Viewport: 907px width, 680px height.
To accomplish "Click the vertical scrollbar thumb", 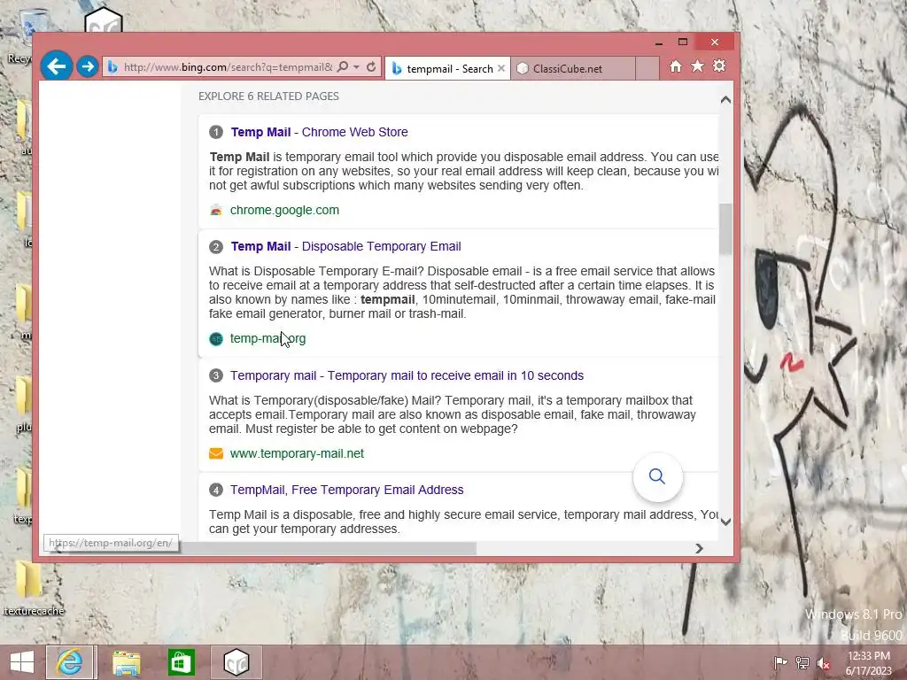I will pyautogui.click(x=725, y=229).
